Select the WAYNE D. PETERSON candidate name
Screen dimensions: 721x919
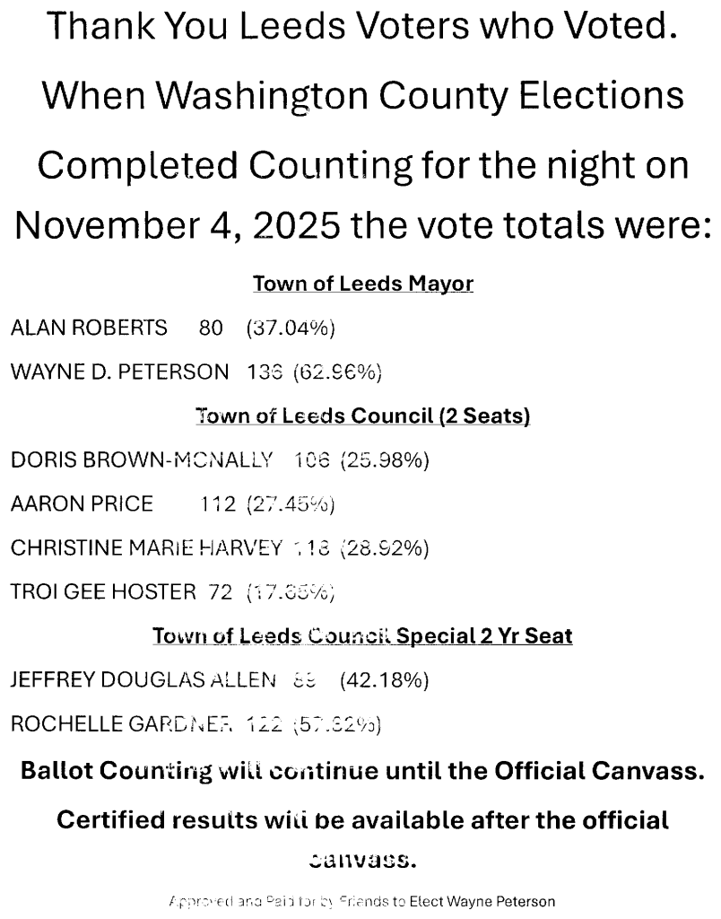coord(119,372)
